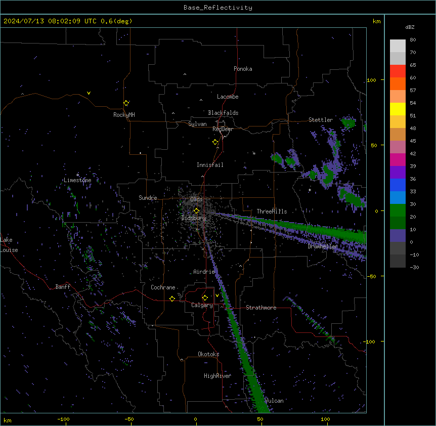The width and height of the screenshot is (436, 426).
Task: Select the yellow diamond marker below Olds
Action: tap(196, 211)
